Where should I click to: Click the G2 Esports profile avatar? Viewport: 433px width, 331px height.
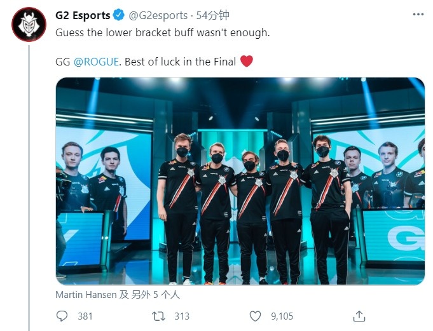pos(29,24)
